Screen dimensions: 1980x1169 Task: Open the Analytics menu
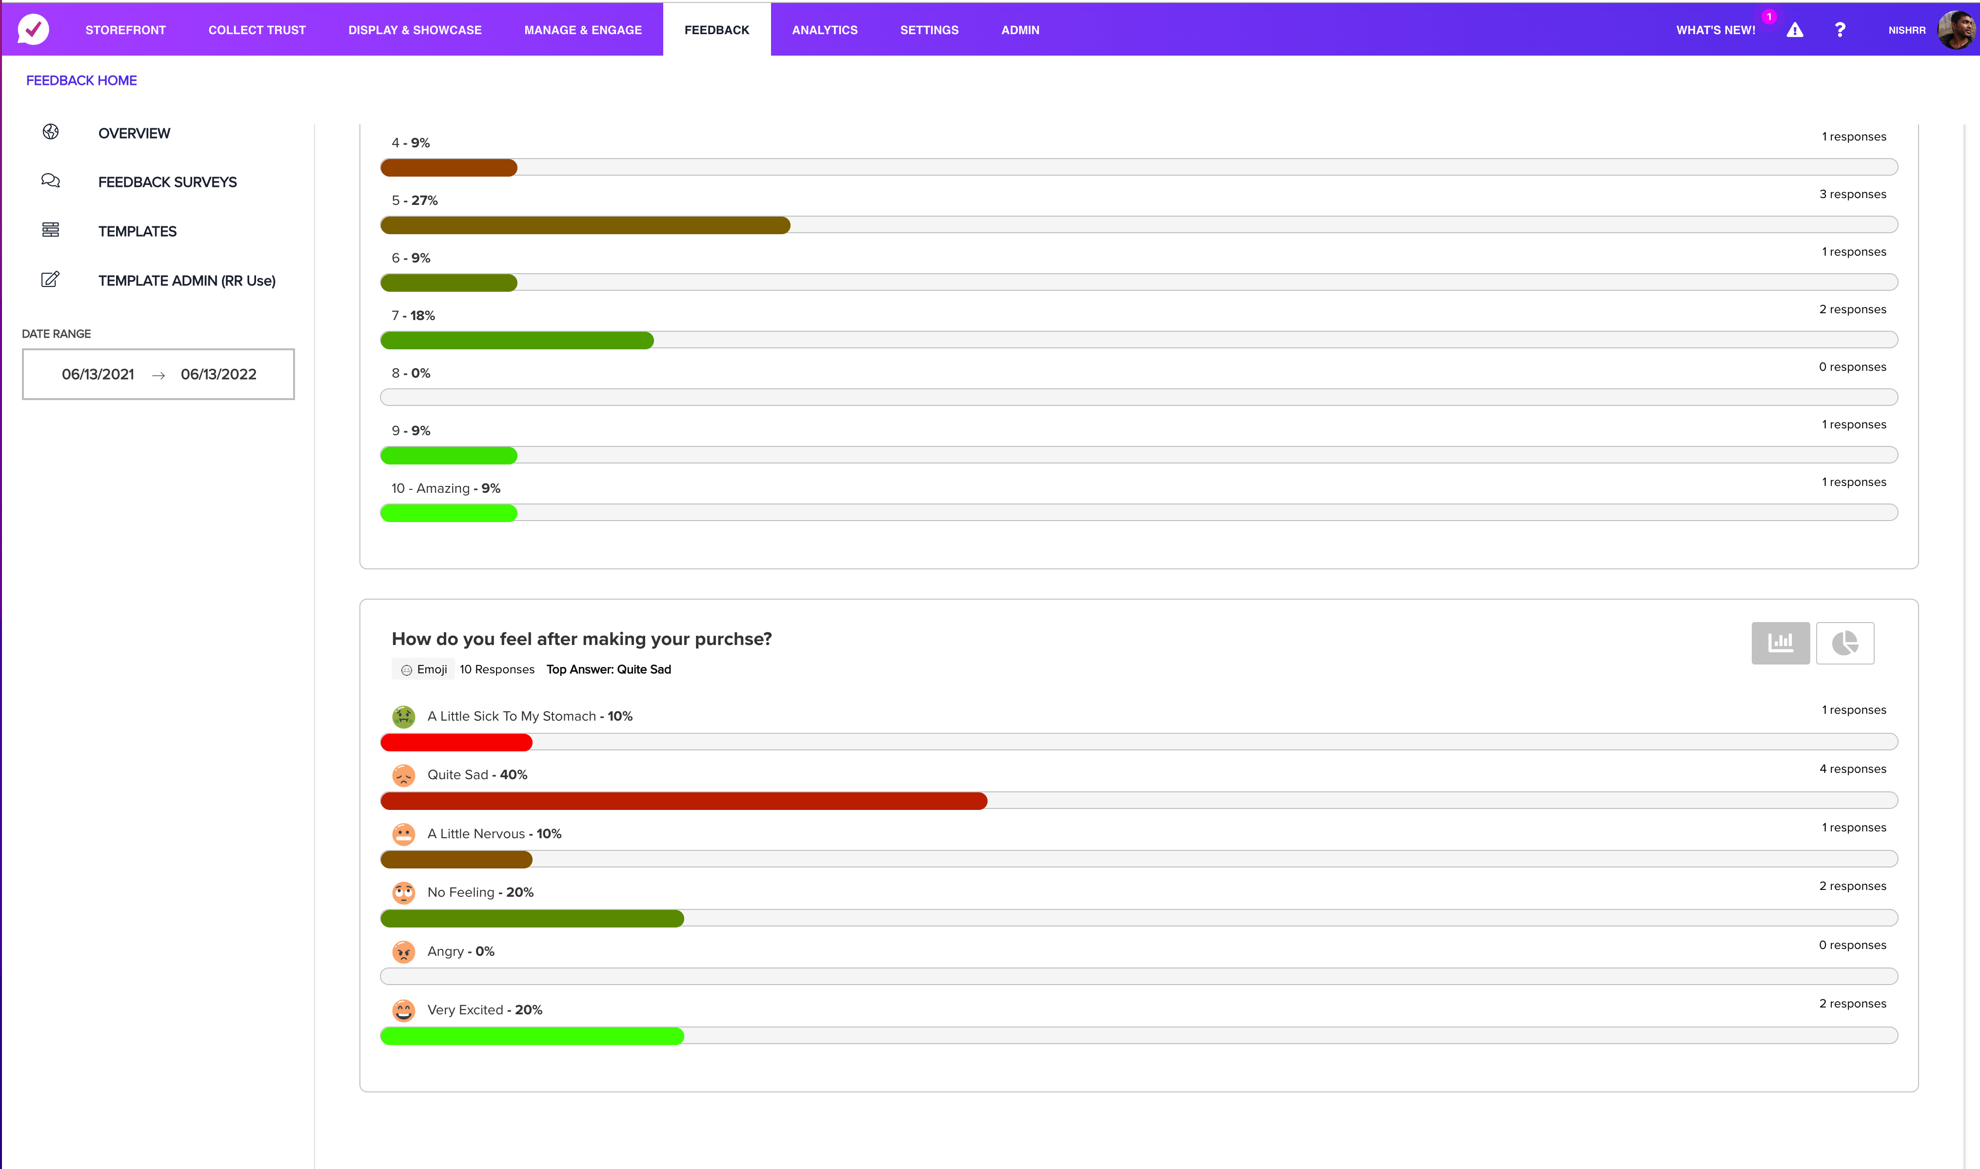(824, 30)
